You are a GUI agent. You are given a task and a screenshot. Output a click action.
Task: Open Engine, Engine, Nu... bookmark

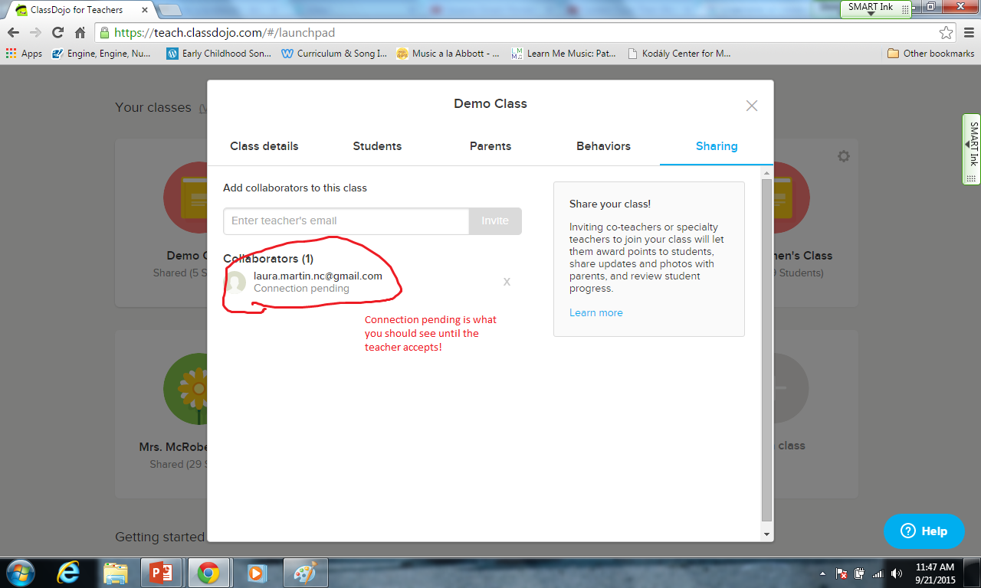pyautogui.click(x=101, y=54)
